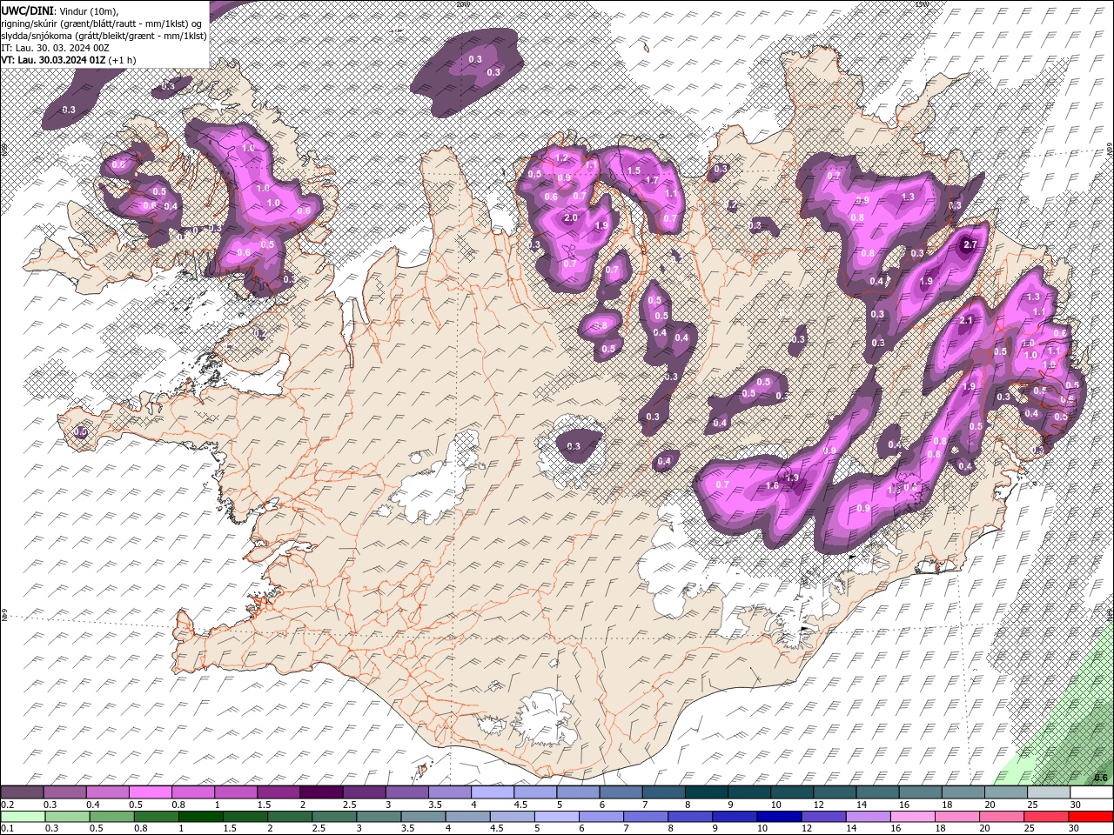Image resolution: width=1114 pixels, height=835 pixels.
Task: Click the 1.2 snowfall value label on the map
Action: click(561, 158)
